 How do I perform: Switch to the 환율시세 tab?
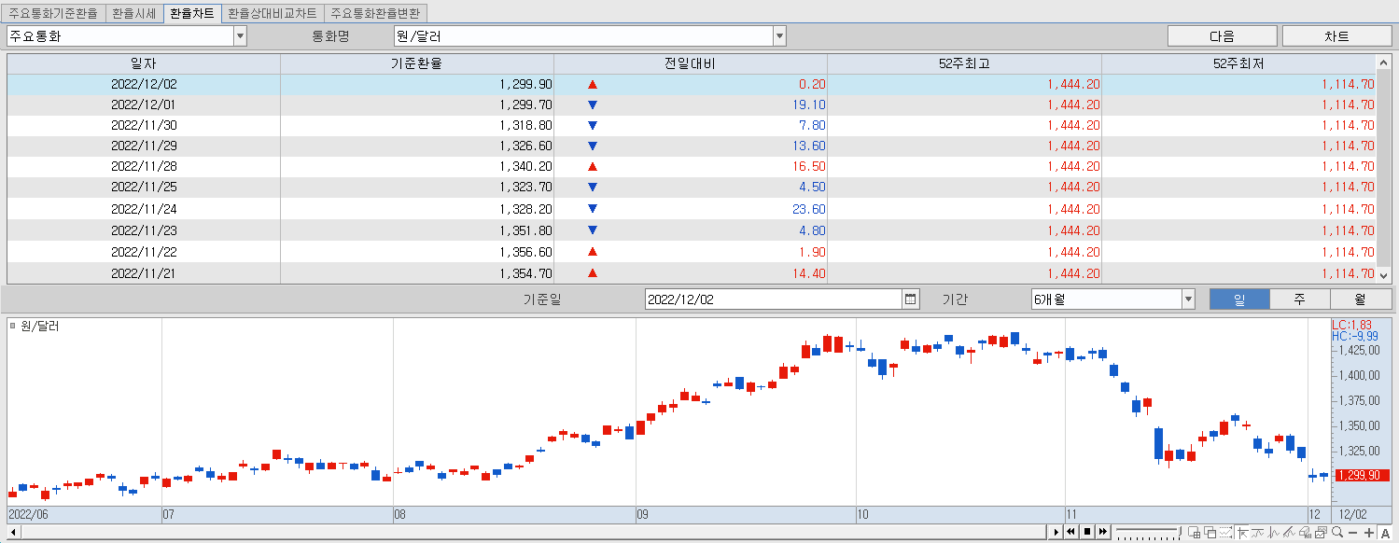coord(133,13)
